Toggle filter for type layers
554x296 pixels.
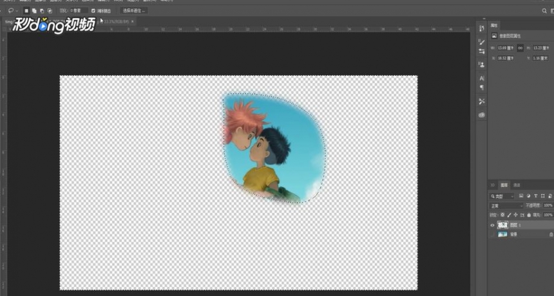[535, 196]
